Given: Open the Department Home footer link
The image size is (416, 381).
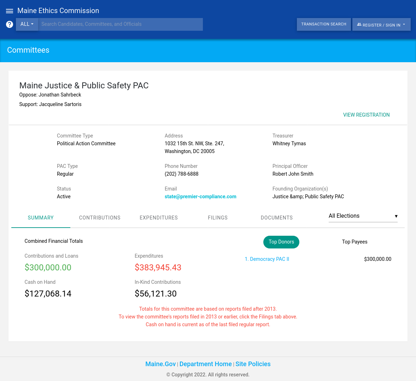Looking at the screenshot, I should tap(206, 364).
